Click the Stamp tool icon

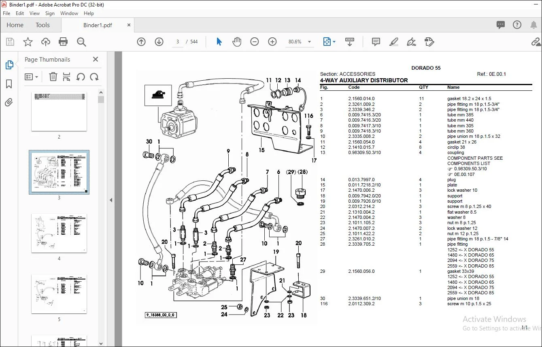429,42
